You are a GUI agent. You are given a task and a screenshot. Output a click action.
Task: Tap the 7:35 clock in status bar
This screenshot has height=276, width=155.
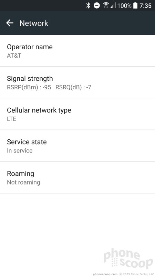(x=145, y=6)
